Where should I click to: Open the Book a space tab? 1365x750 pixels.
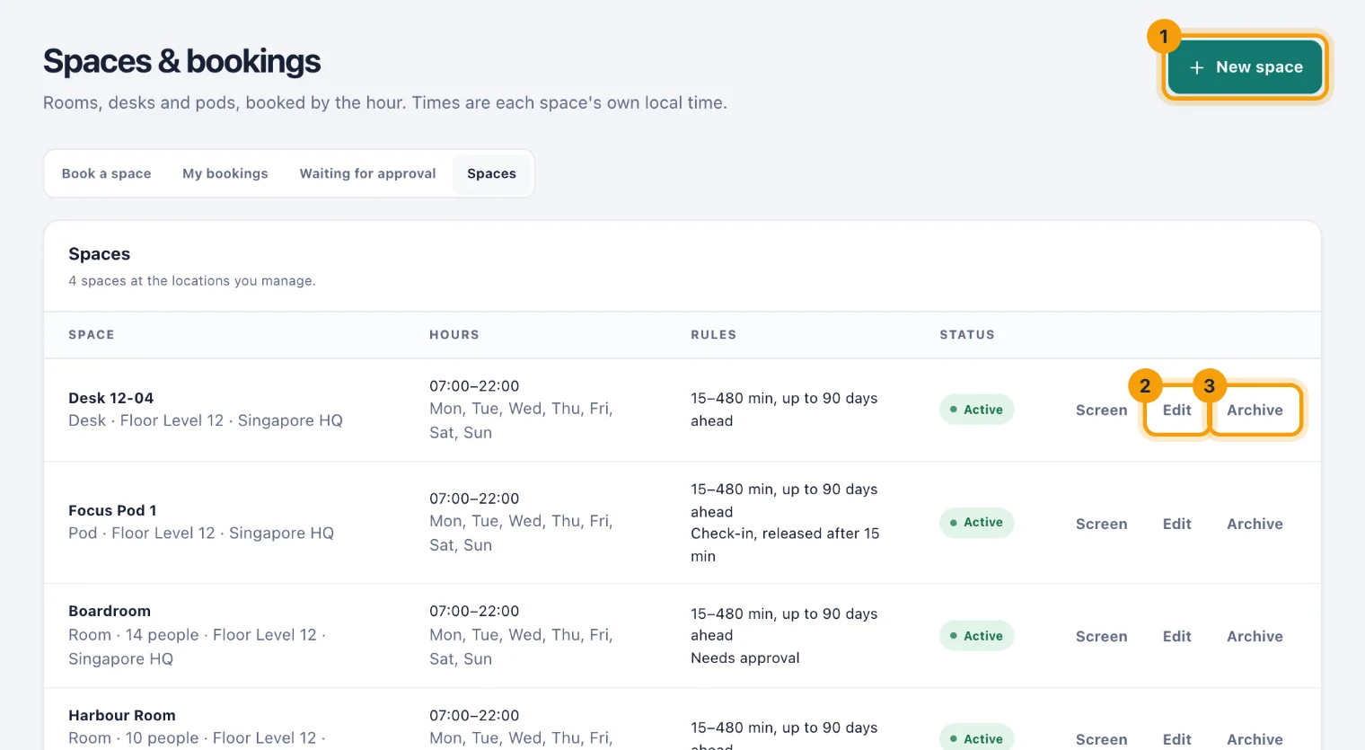[106, 173]
